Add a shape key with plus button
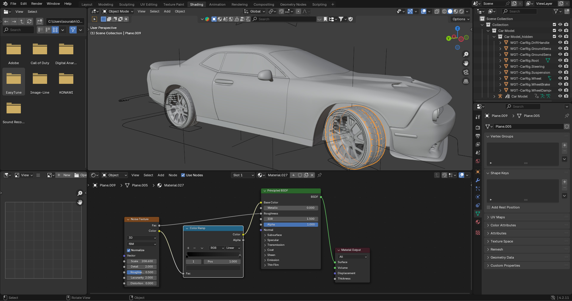Image resolution: width=572 pixels, height=301 pixels. (x=565, y=182)
